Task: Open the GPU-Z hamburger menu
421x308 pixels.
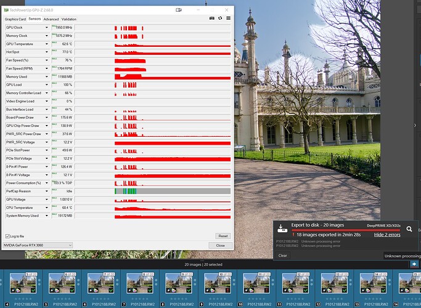Action: pos(229,18)
